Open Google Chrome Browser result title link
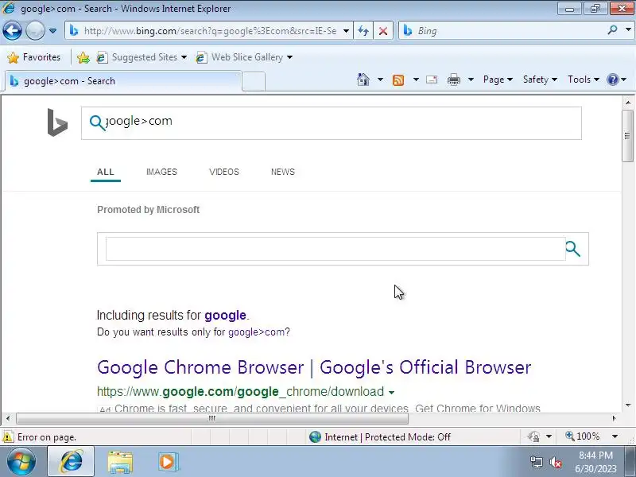This screenshot has height=477, width=636. [314, 367]
